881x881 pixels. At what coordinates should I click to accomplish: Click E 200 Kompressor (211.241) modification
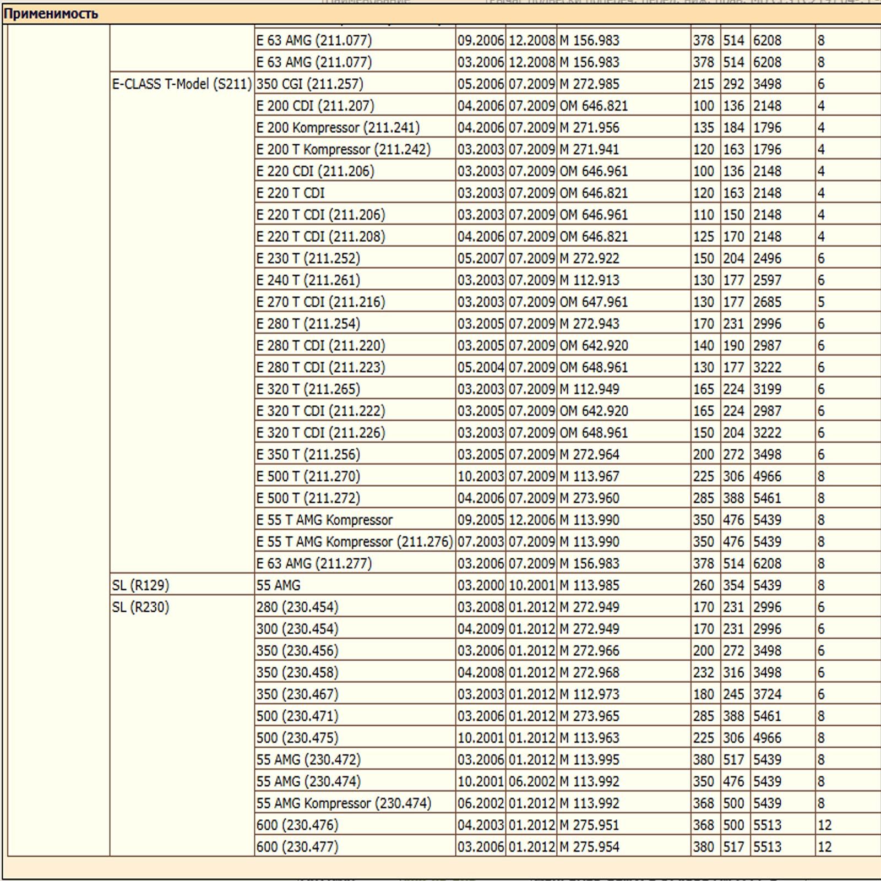pyautogui.click(x=338, y=128)
